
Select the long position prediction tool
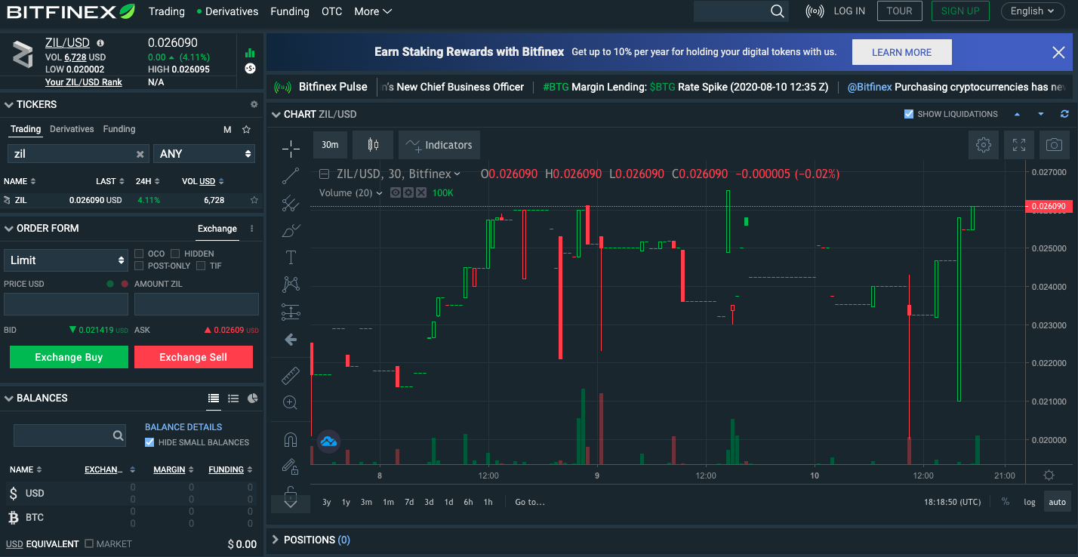pyautogui.click(x=291, y=312)
